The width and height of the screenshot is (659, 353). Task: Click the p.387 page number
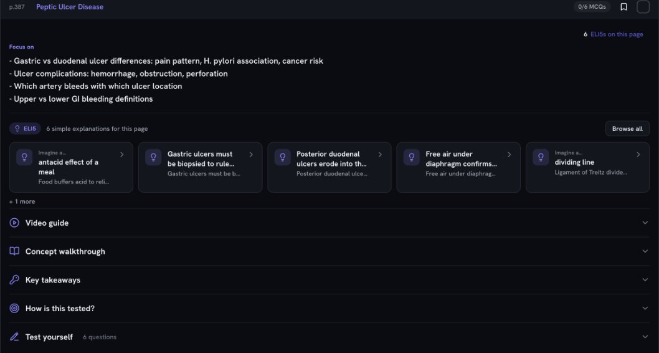click(x=17, y=7)
